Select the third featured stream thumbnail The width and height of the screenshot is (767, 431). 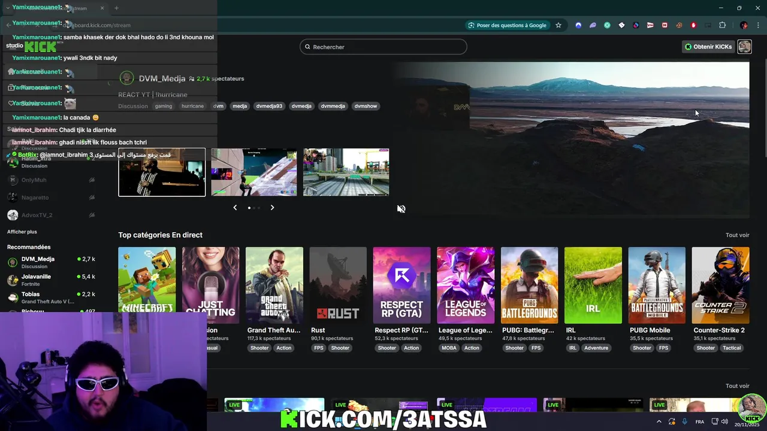346,172
